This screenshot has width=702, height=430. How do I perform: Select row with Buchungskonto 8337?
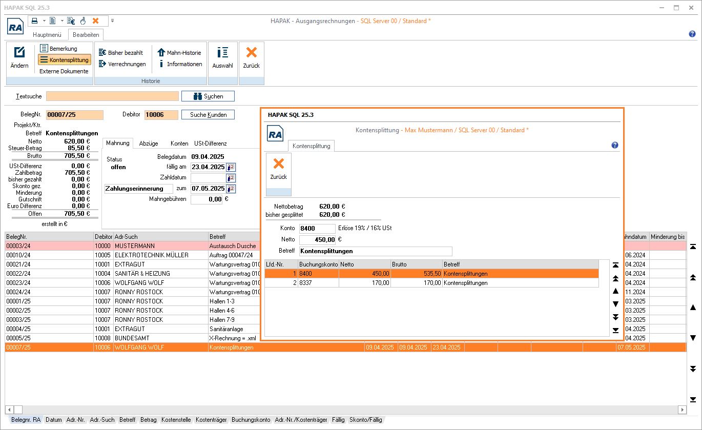[318, 283]
